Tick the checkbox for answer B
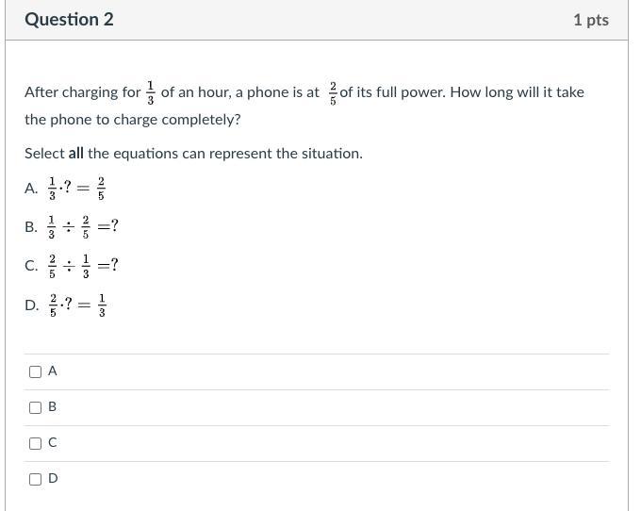This screenshot has width=641, height=511. pos(35,407)
